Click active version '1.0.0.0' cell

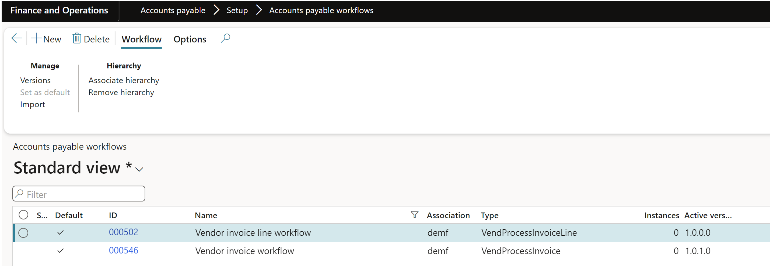[x=698, y=233]
